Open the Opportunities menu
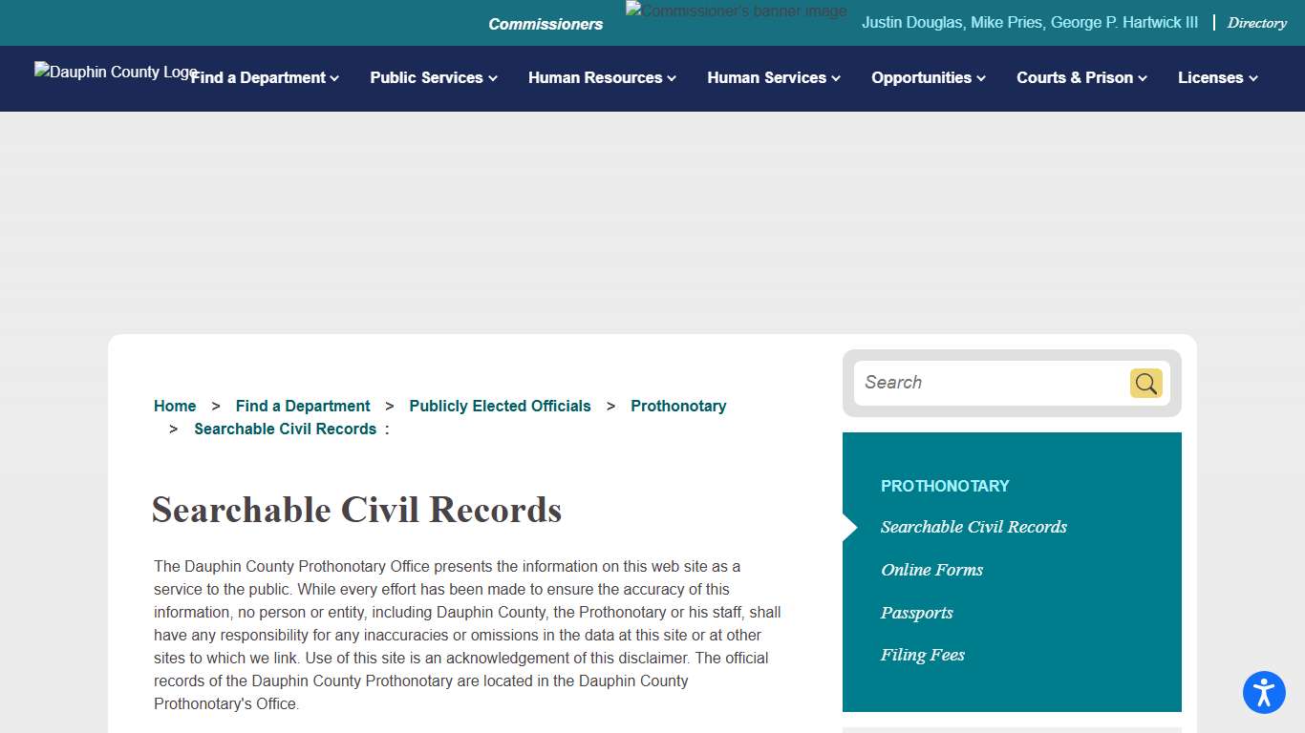This screenshot has width=1305, height=733. click(x=927, y=78)
